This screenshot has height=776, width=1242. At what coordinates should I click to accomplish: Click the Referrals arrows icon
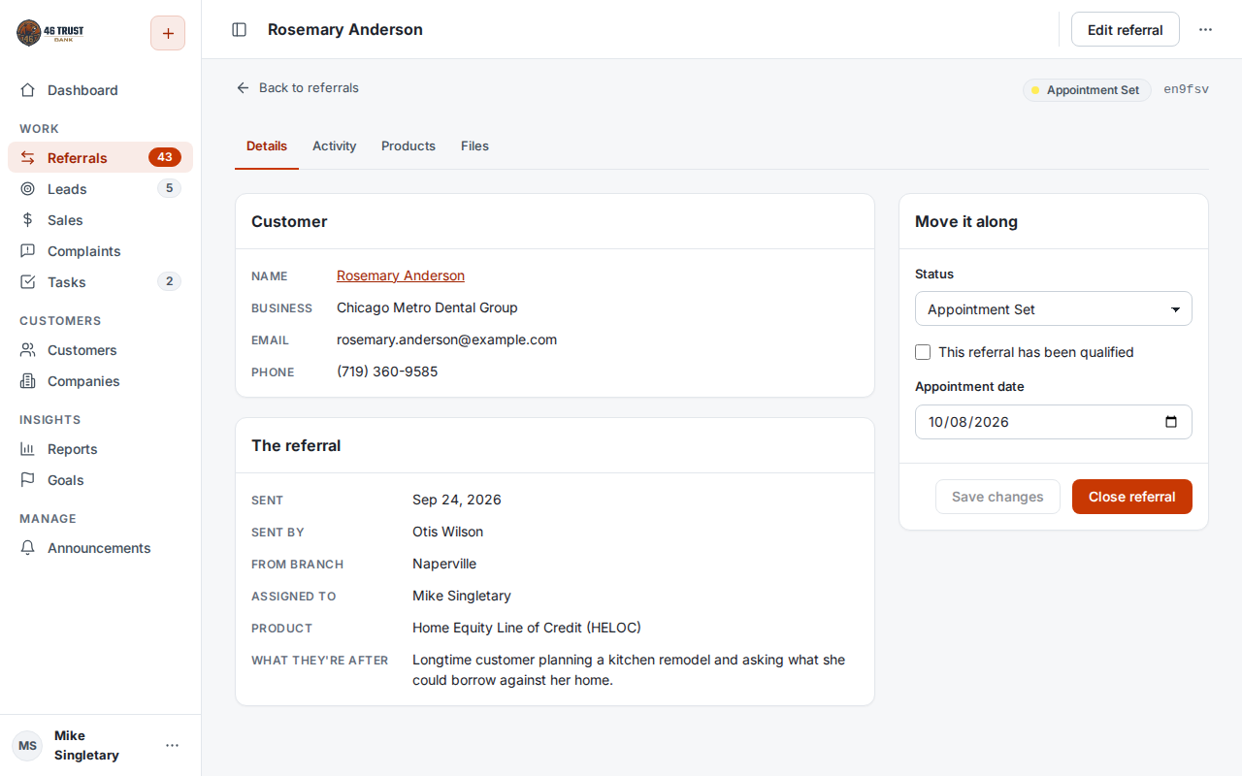pos(28,158)
